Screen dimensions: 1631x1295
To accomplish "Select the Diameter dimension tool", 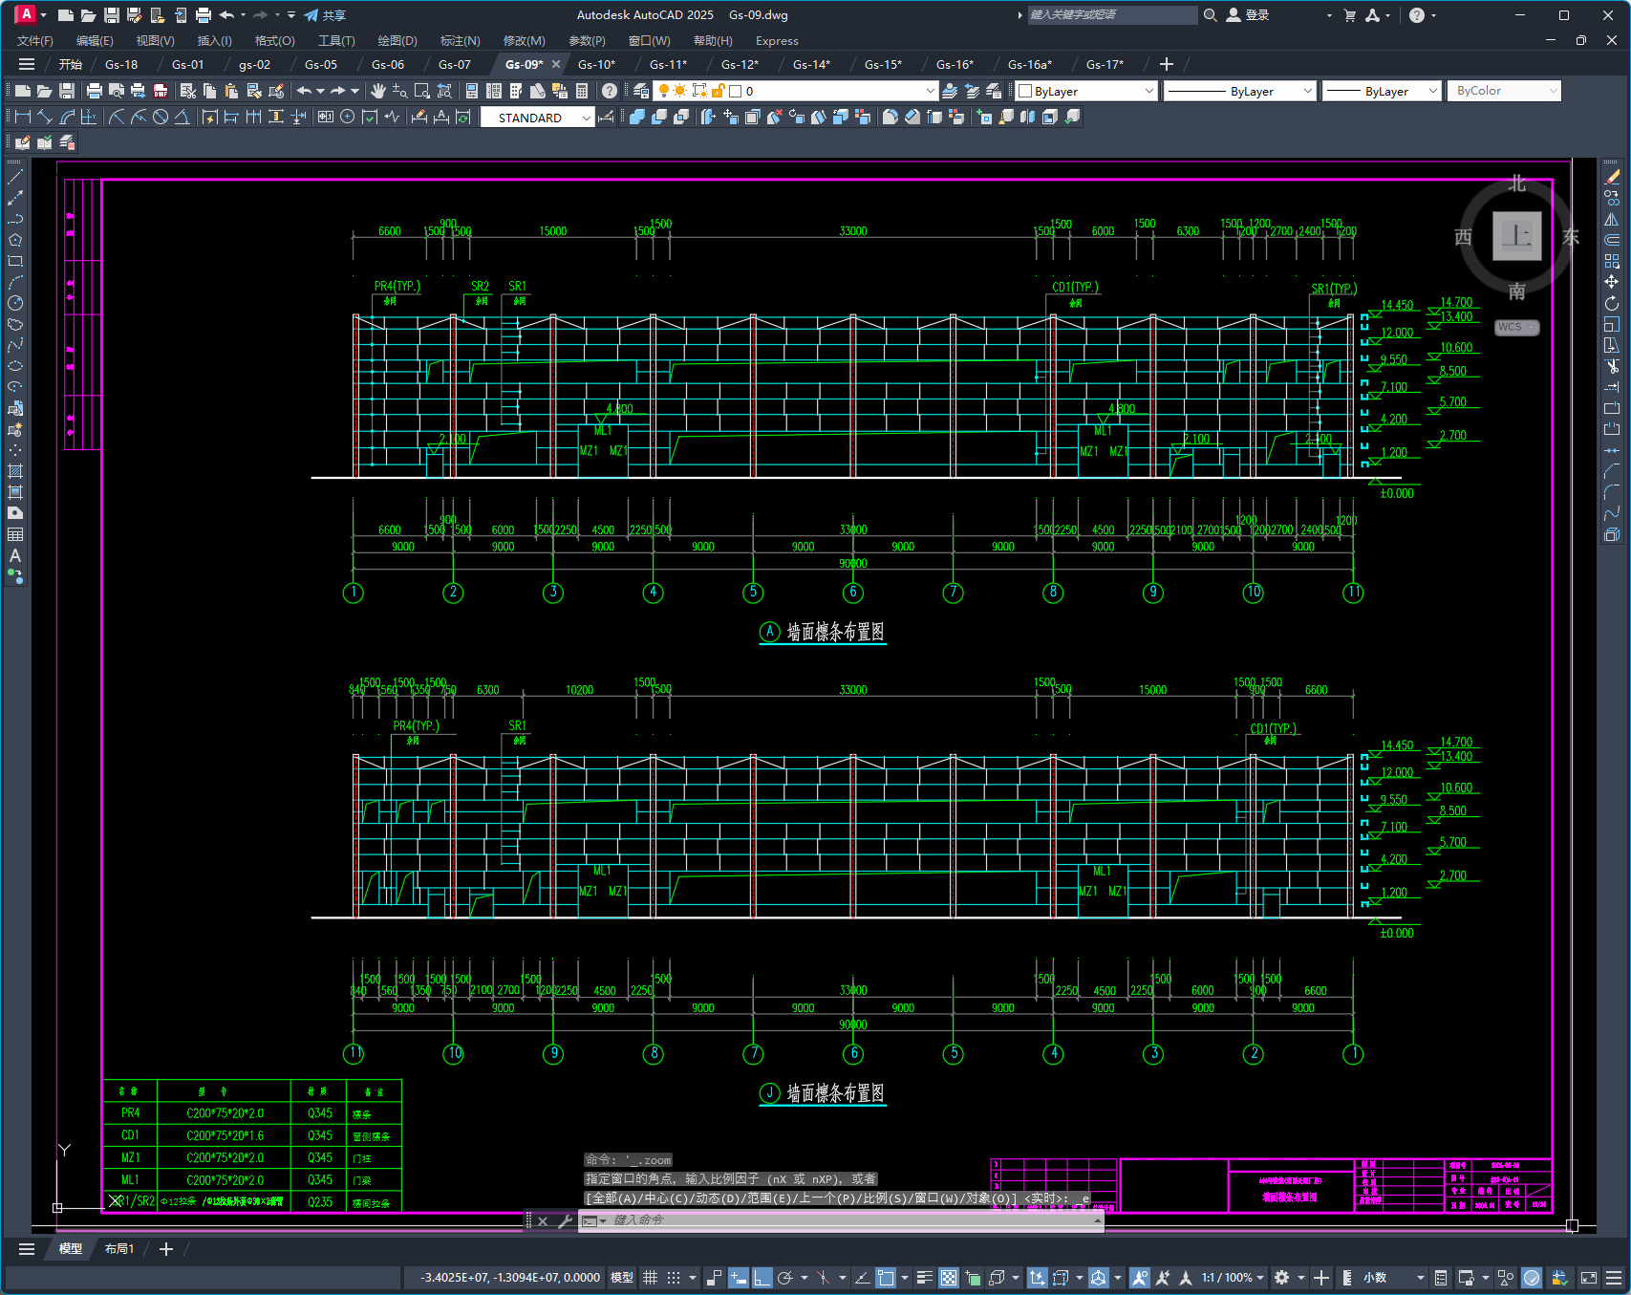I will (161, 117).
